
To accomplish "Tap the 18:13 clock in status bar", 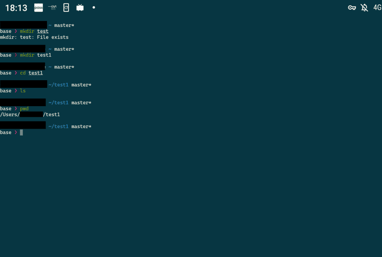I will pos(16,8).
